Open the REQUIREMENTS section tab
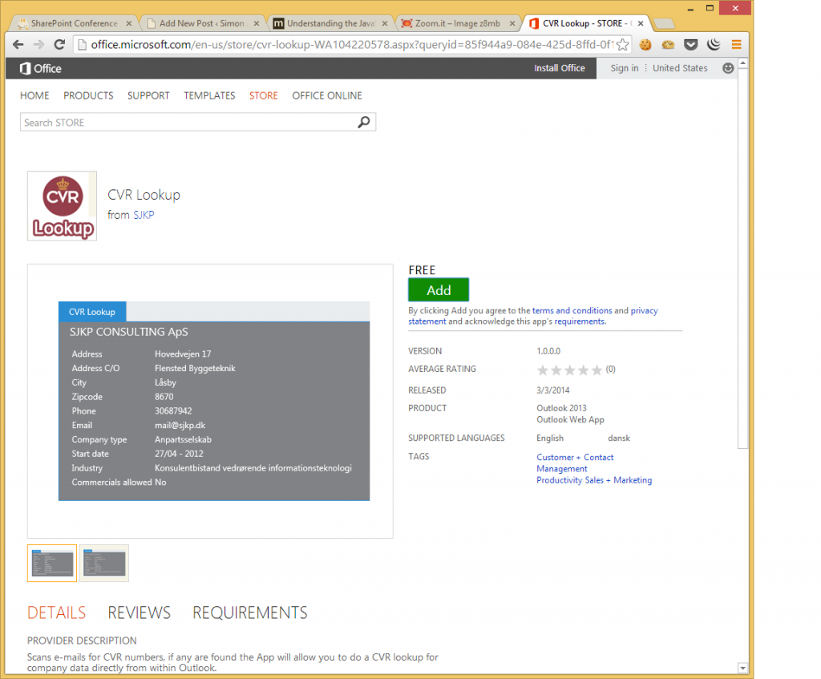 pyautogui.click(x=250, y=612)
